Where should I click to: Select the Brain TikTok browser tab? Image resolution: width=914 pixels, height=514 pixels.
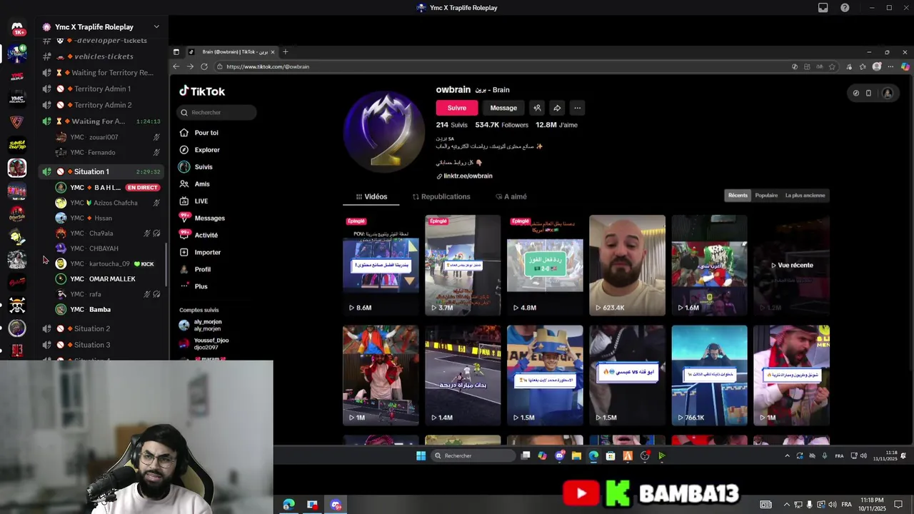[232, 51]
